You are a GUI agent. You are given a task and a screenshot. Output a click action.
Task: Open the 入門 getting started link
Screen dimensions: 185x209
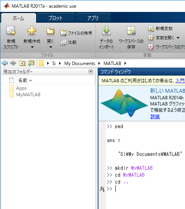180,81
